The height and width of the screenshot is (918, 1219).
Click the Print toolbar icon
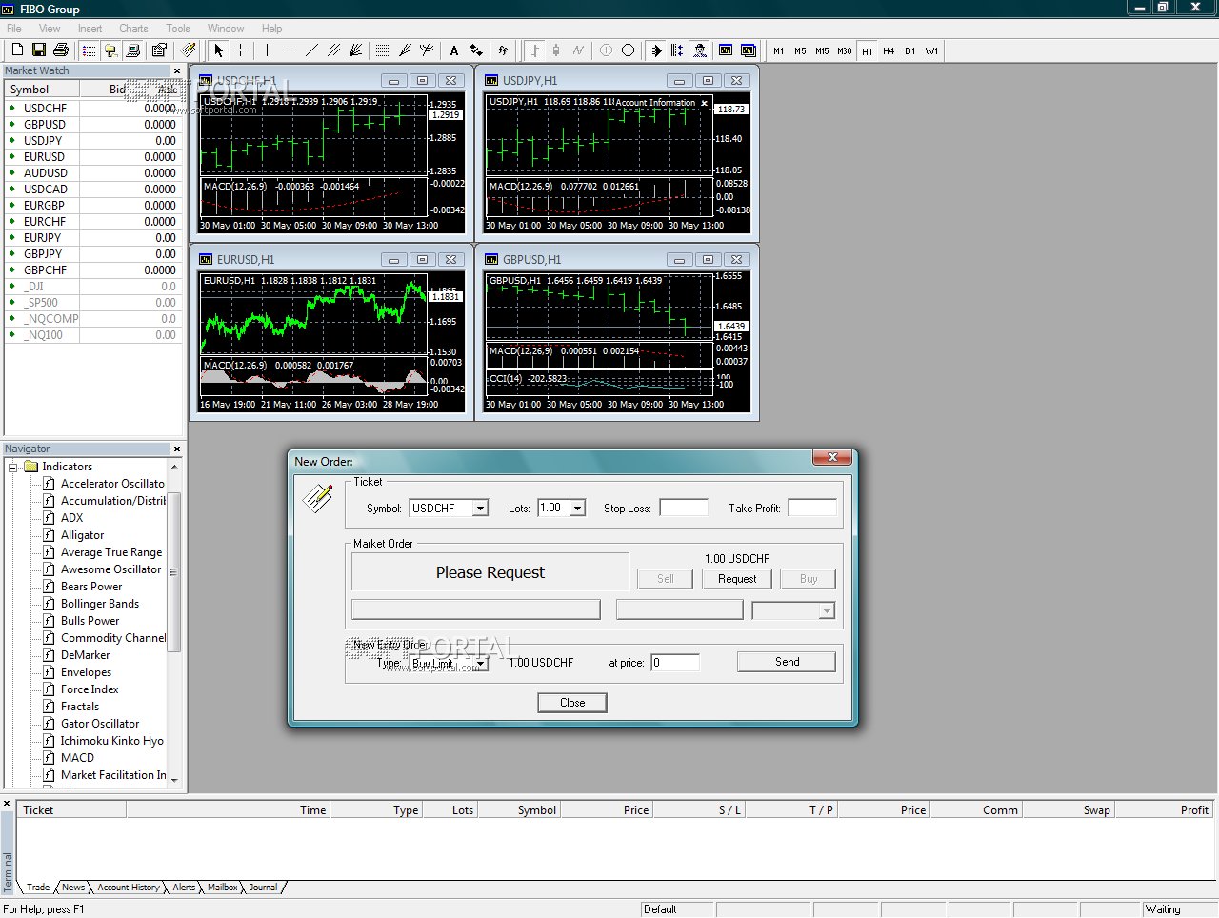click(x=61, y=50)
